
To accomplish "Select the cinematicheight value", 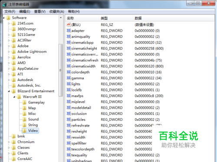I will (84, 49).
